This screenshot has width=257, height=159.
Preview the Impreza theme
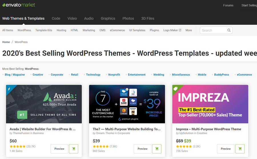coord(226,149)
